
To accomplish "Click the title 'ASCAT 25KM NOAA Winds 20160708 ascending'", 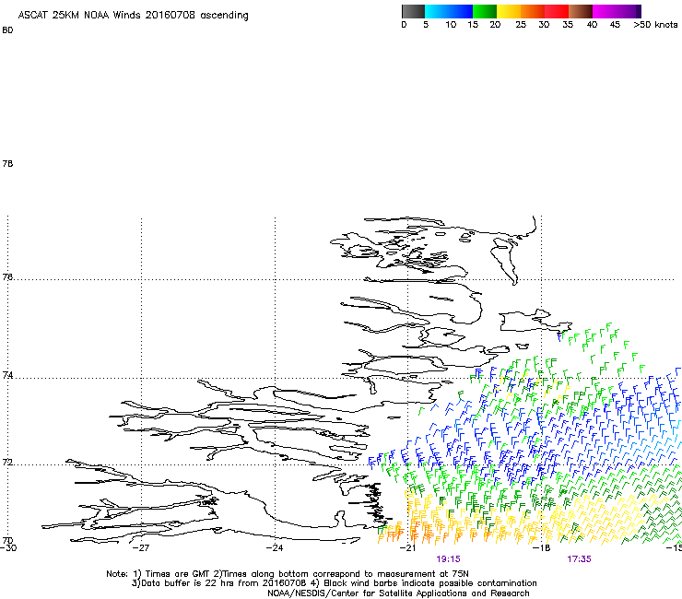I will pyautogui.click(x=133, y=16).
